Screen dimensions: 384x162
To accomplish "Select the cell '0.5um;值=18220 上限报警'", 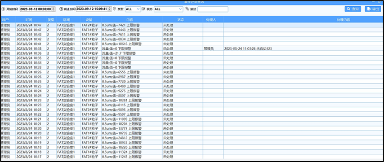I will coord(132,147).
